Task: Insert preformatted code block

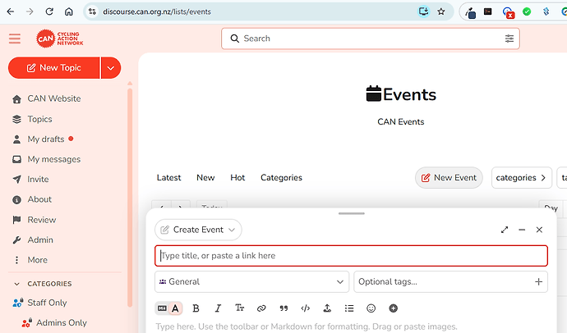Action: [306, 308]
